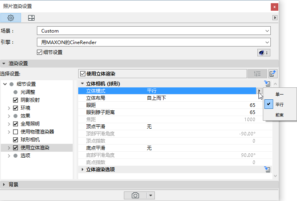Screen dimensions: 297x201
Task: Click the 立体模式 popup arrow button
Action: coord(259,91)
